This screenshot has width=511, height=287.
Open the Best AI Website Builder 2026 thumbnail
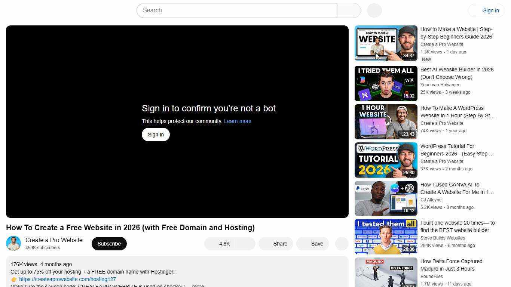(386, 83)
